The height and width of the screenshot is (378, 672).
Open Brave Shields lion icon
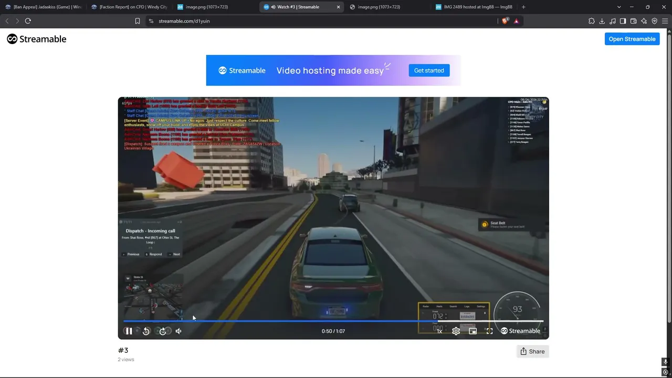coord(505,21)
